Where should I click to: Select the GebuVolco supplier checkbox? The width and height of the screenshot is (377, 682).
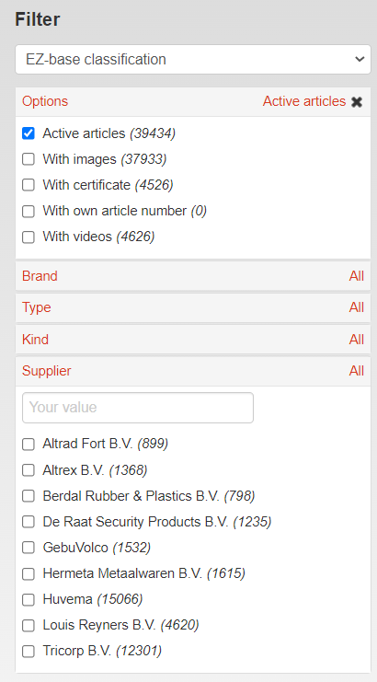click(x=29, y=548)
